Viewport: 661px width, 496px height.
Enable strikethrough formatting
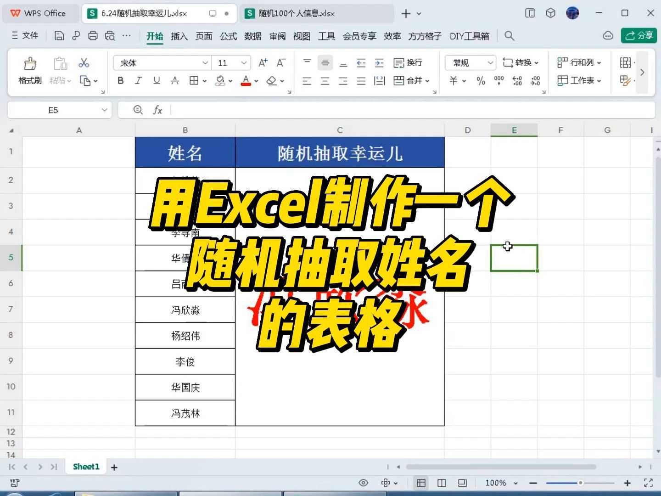174,81
